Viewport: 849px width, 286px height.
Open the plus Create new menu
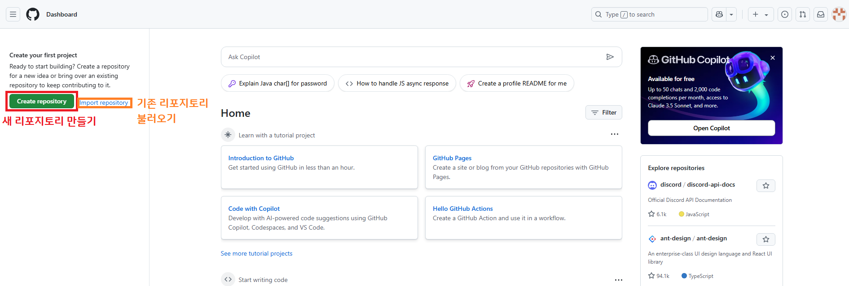pyautogui.click(x=761, y=14)
